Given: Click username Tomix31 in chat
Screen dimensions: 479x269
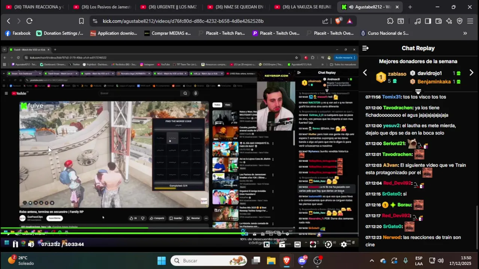Looking at the screenshot, I should coord(391,97).
